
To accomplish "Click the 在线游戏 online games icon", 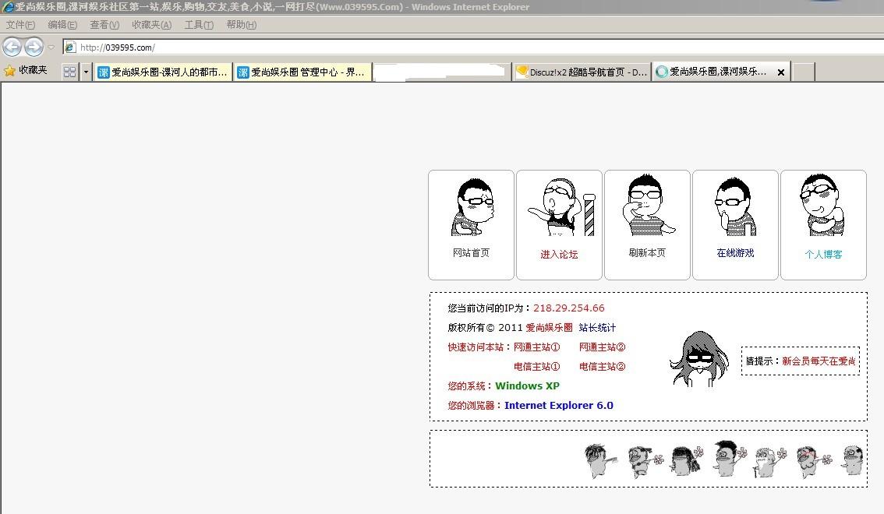I will click(x=735, y=205).
